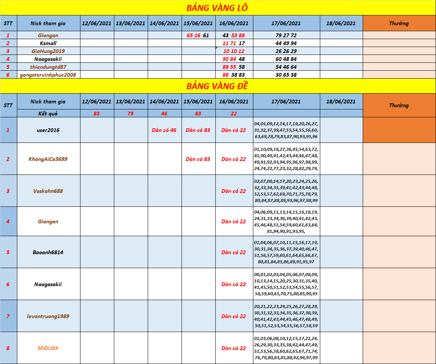Select the Ksmall nickname cell

click(48, 43)
